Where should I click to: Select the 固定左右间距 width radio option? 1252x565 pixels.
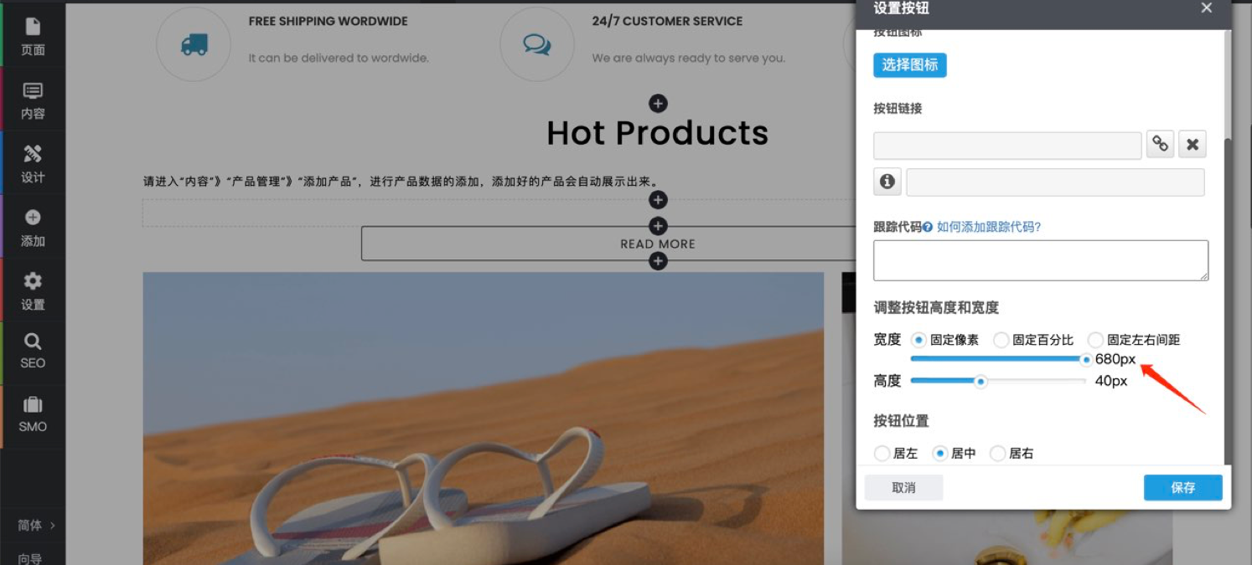(x=1095, y=340)
